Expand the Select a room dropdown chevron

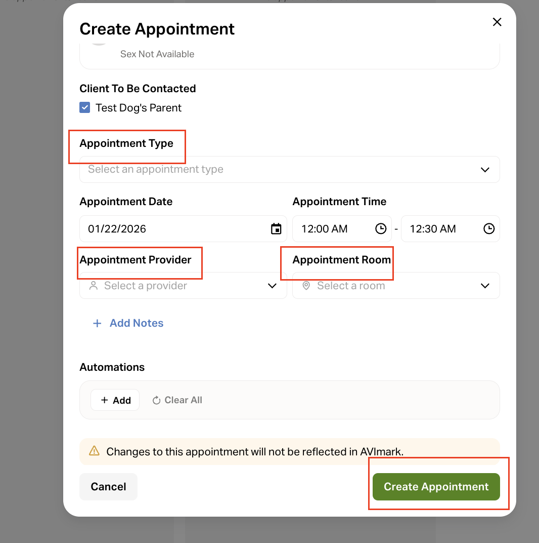point(485,286)
